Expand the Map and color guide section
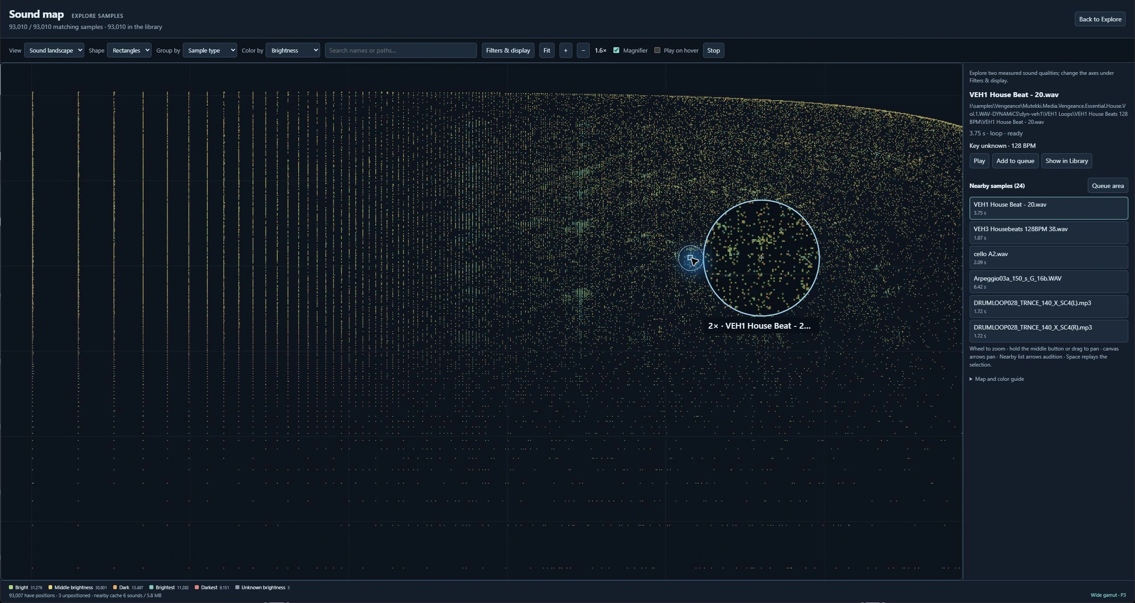This screenshot has height=603, width=1135. point(997,379)
